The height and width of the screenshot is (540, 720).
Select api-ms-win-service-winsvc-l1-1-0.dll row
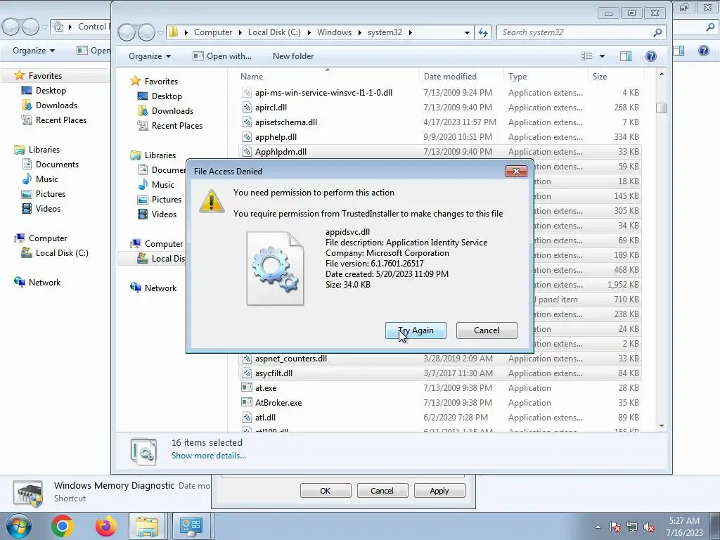[440, 93]
